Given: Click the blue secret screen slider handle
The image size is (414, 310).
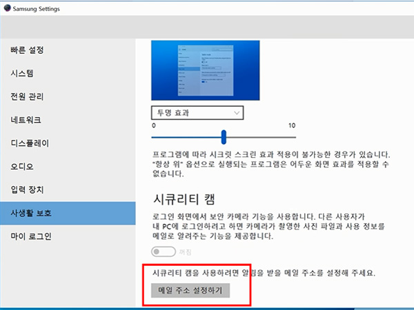Looking at the screenshot, I should [x=224, y=137].
